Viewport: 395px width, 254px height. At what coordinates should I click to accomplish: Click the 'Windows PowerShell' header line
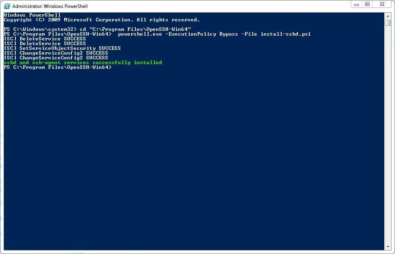click(x=32, y=15)
